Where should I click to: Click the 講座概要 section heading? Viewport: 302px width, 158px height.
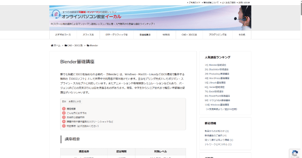pos(72,139)
